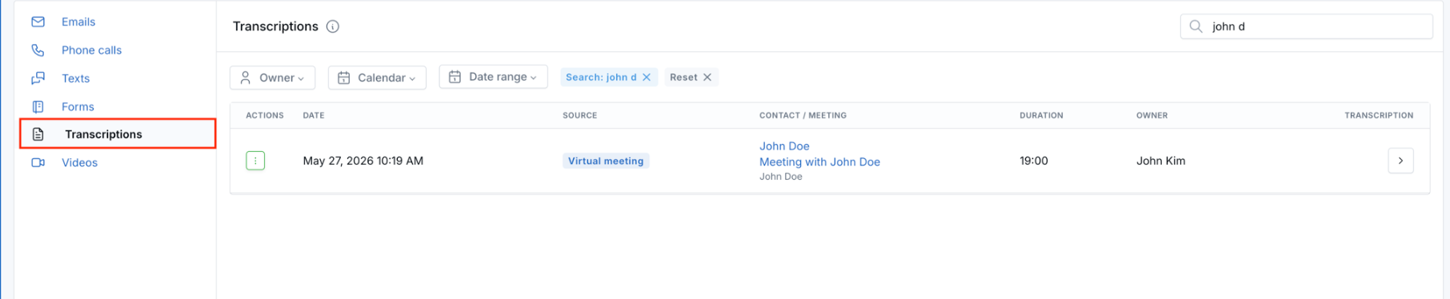The image size is (1450, 299).
Task: Click the date 'May 27, 2026 10:19 AM'
Action: (x=363, y=161)
